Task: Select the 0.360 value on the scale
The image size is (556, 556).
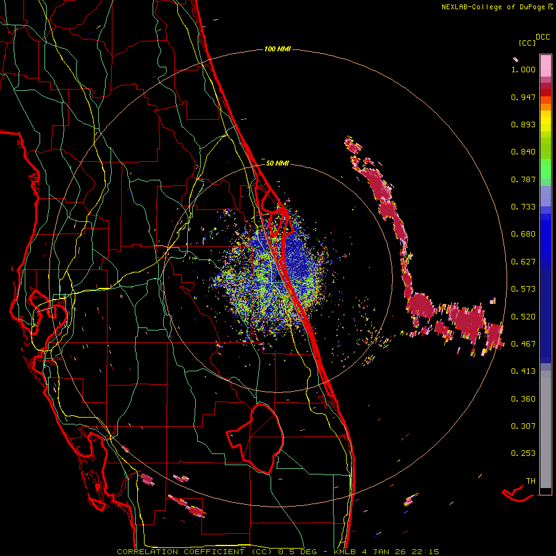Action: point(523,399)
